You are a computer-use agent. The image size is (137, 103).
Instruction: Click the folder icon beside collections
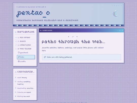(x=18, y=45)
